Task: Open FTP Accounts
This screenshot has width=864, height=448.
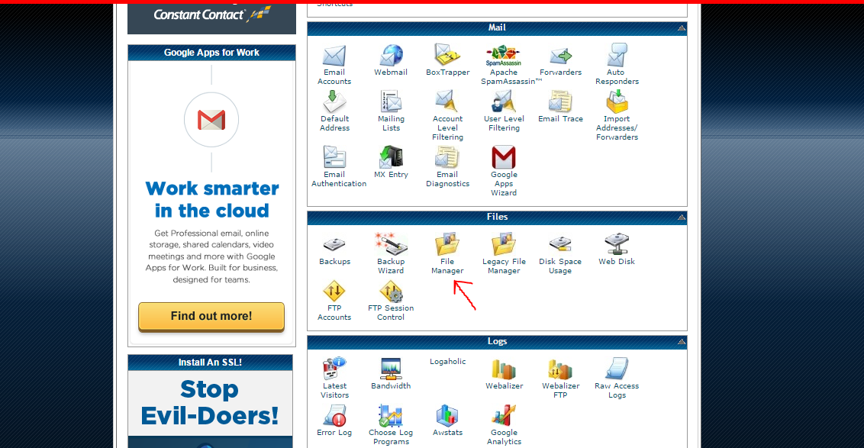Action: 334,301
